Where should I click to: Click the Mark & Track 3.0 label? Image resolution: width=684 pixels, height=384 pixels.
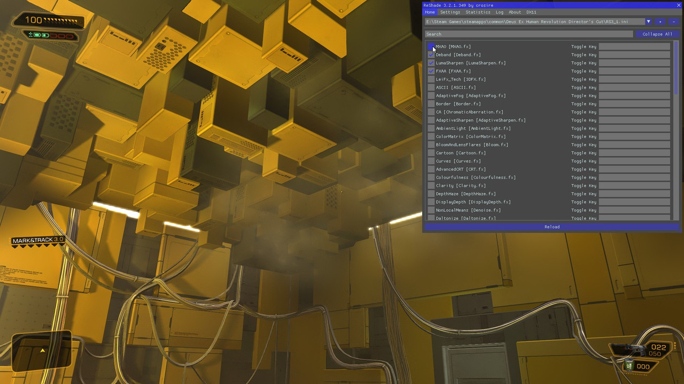tap(38, 240)
